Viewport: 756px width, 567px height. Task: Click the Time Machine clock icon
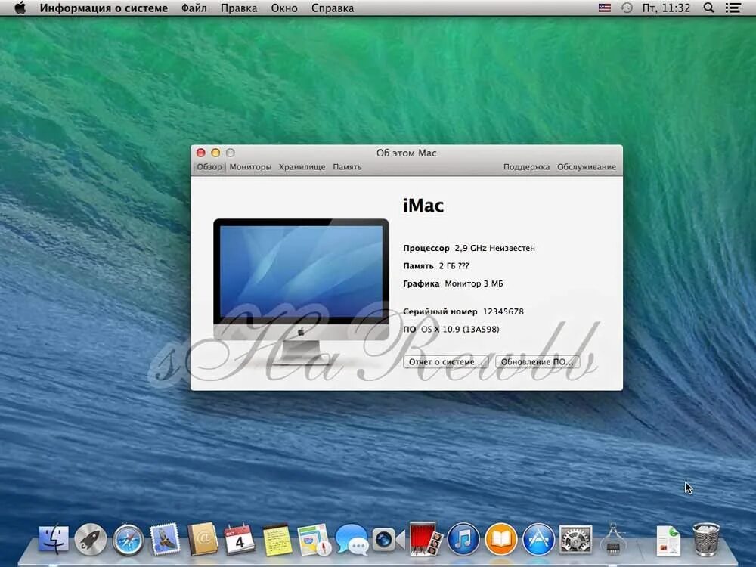[626, 8]
